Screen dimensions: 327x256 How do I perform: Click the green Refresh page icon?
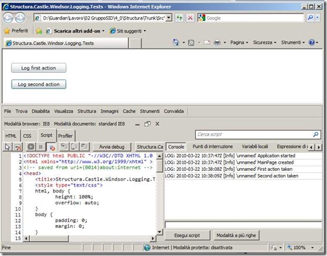coord(179,18)
